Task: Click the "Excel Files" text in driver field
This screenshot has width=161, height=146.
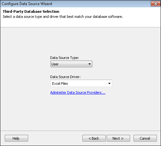Action: pyautogui.click(x=60, y=84)
